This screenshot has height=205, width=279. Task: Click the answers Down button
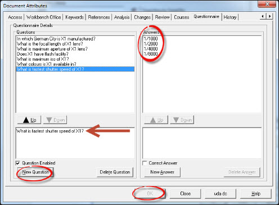coord(182,120)
